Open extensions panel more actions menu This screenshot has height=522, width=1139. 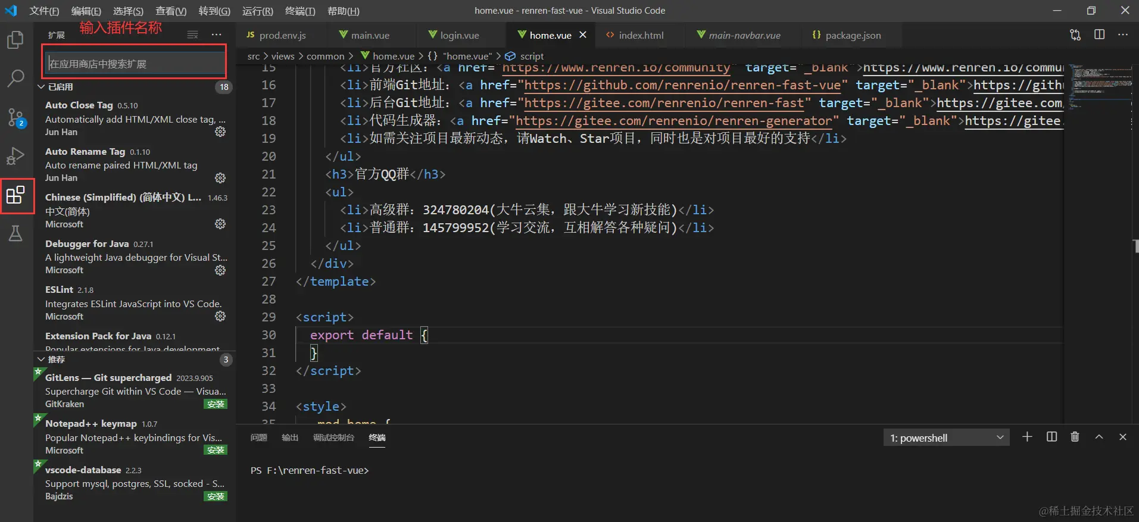[x=216, y=35]
